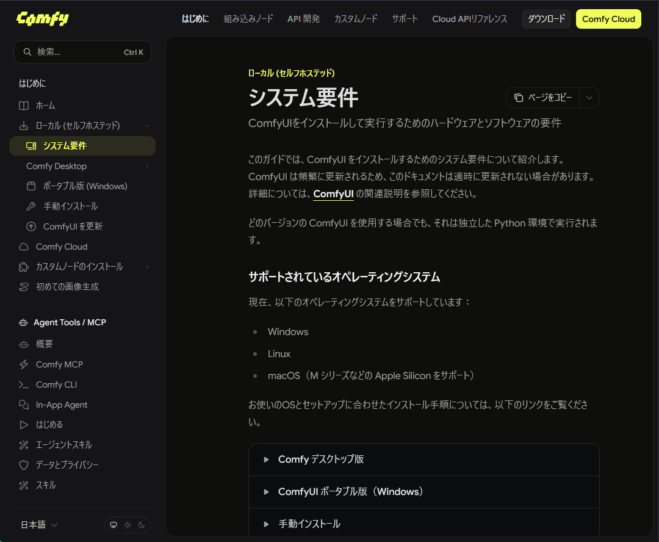Click the エージェントスキル wand icon

tap(24, 445)
